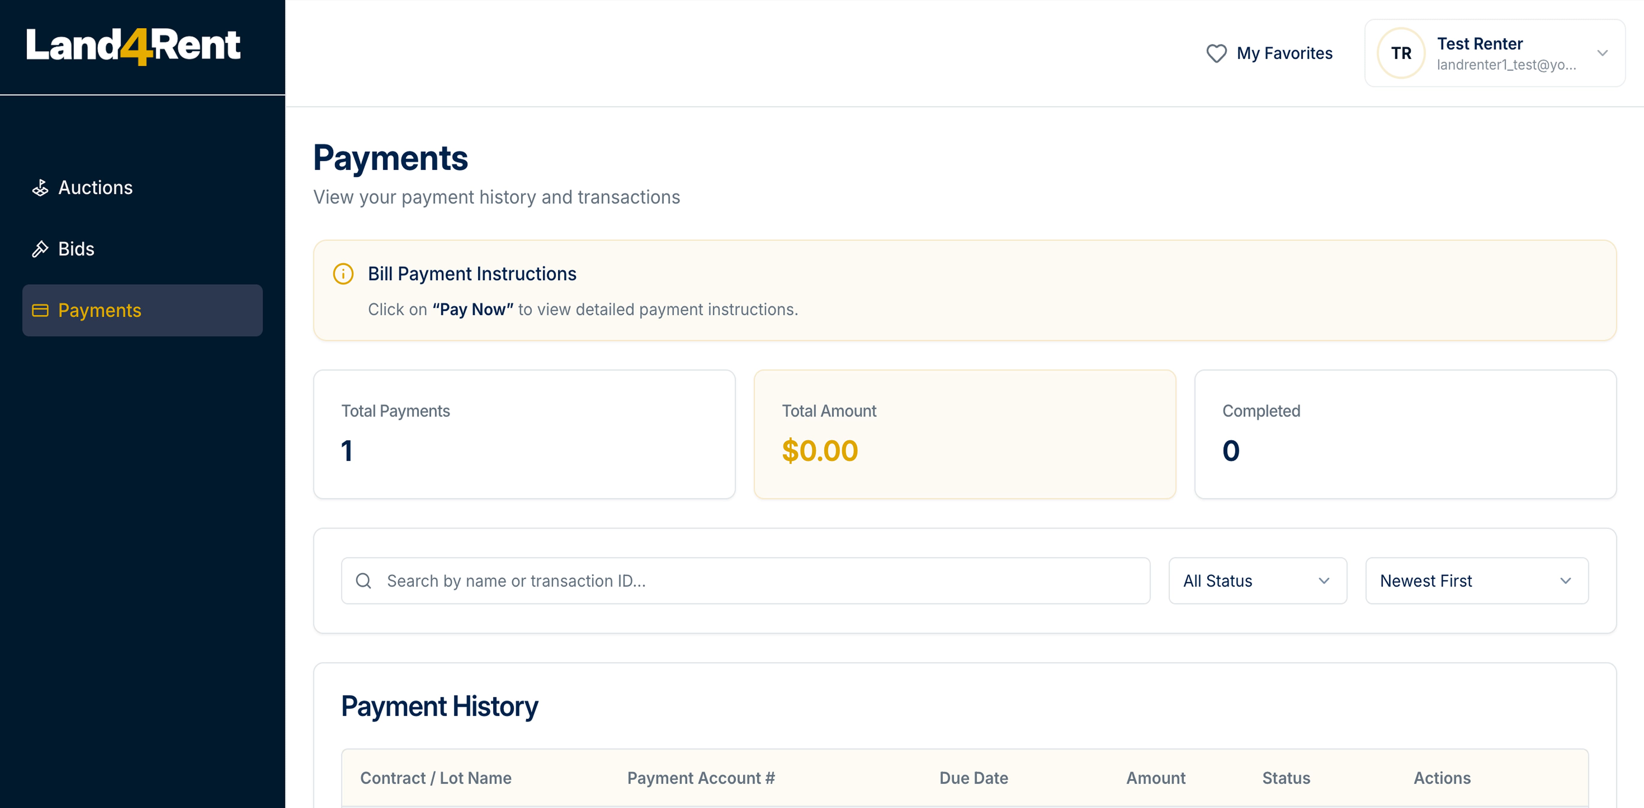This screenshot has height=808, width=1644.
Task: Click the Due Date column header
Action: [973, 778]
